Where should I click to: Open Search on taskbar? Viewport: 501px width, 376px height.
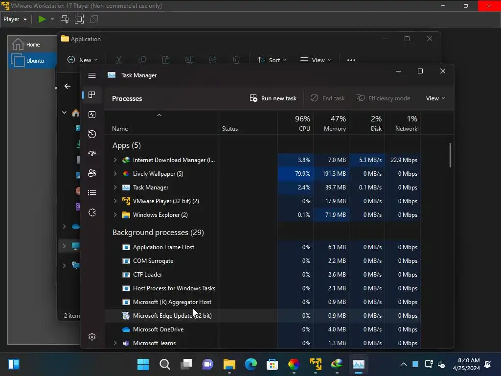(x=164, y=364)
